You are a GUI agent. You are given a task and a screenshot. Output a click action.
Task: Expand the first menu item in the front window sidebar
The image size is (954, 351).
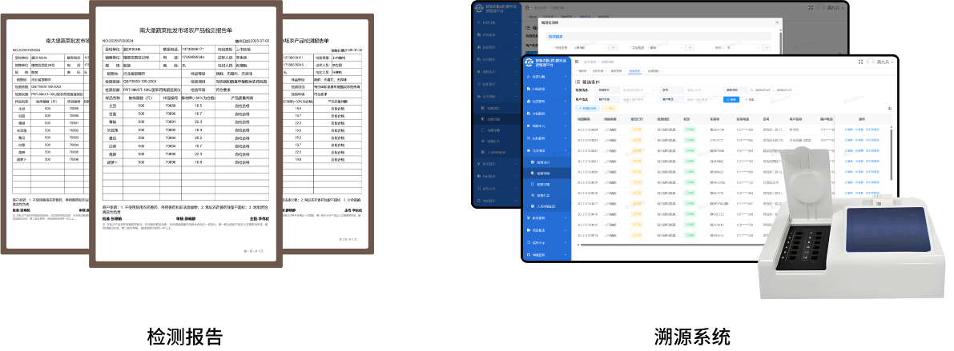pyautogui.click(x=546, y=77)
